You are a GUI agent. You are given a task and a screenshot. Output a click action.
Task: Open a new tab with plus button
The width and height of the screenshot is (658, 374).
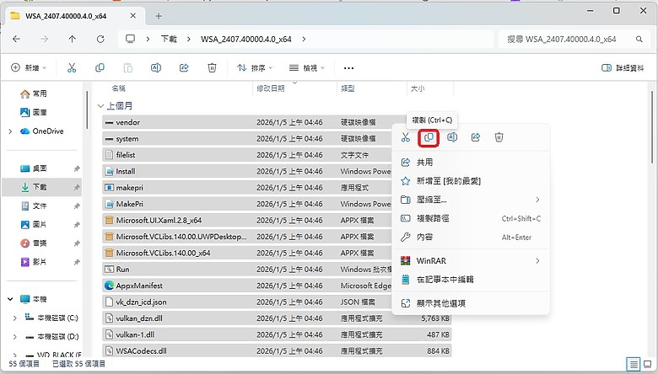point(159,16)
